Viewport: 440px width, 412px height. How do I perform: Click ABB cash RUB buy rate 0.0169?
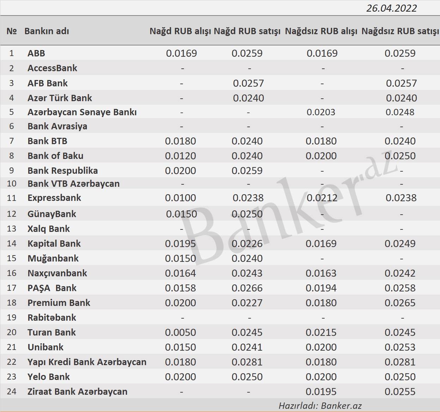tap(181, 53)
